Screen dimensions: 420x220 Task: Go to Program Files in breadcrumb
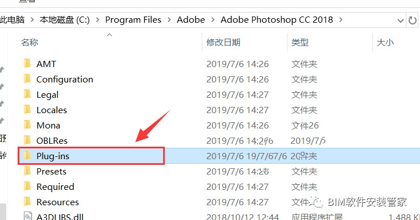pyautogui.click(x=133, y=19)
